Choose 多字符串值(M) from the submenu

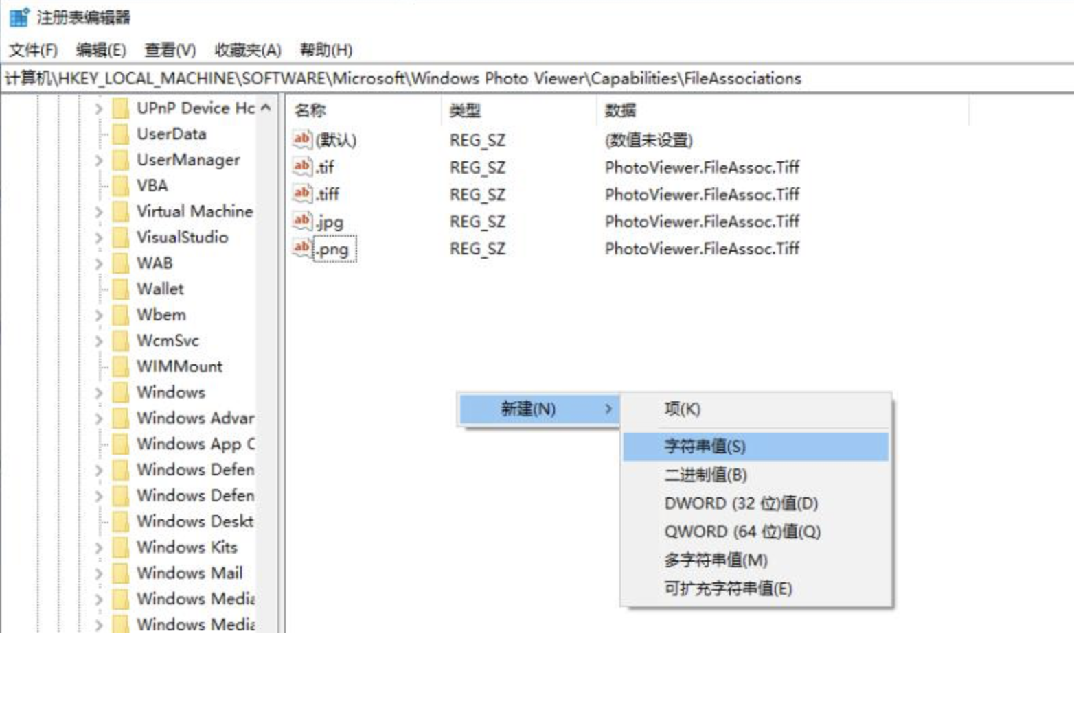756,560
